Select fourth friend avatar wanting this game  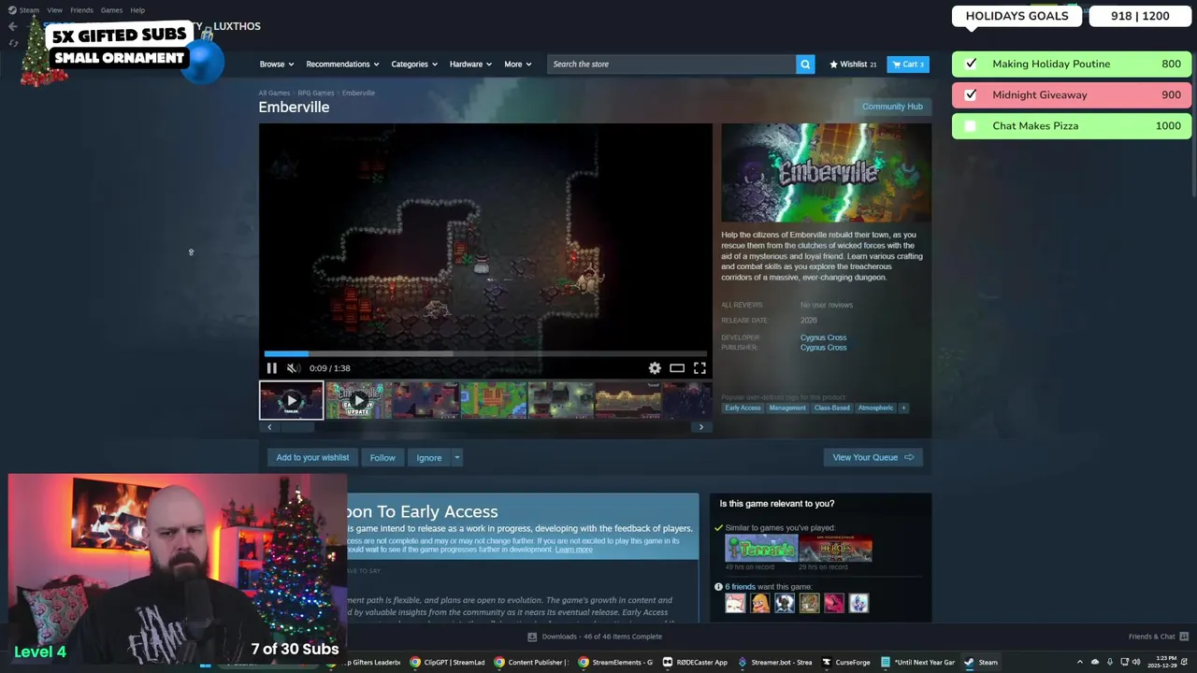pyautogui.click(x=809, y=604)
